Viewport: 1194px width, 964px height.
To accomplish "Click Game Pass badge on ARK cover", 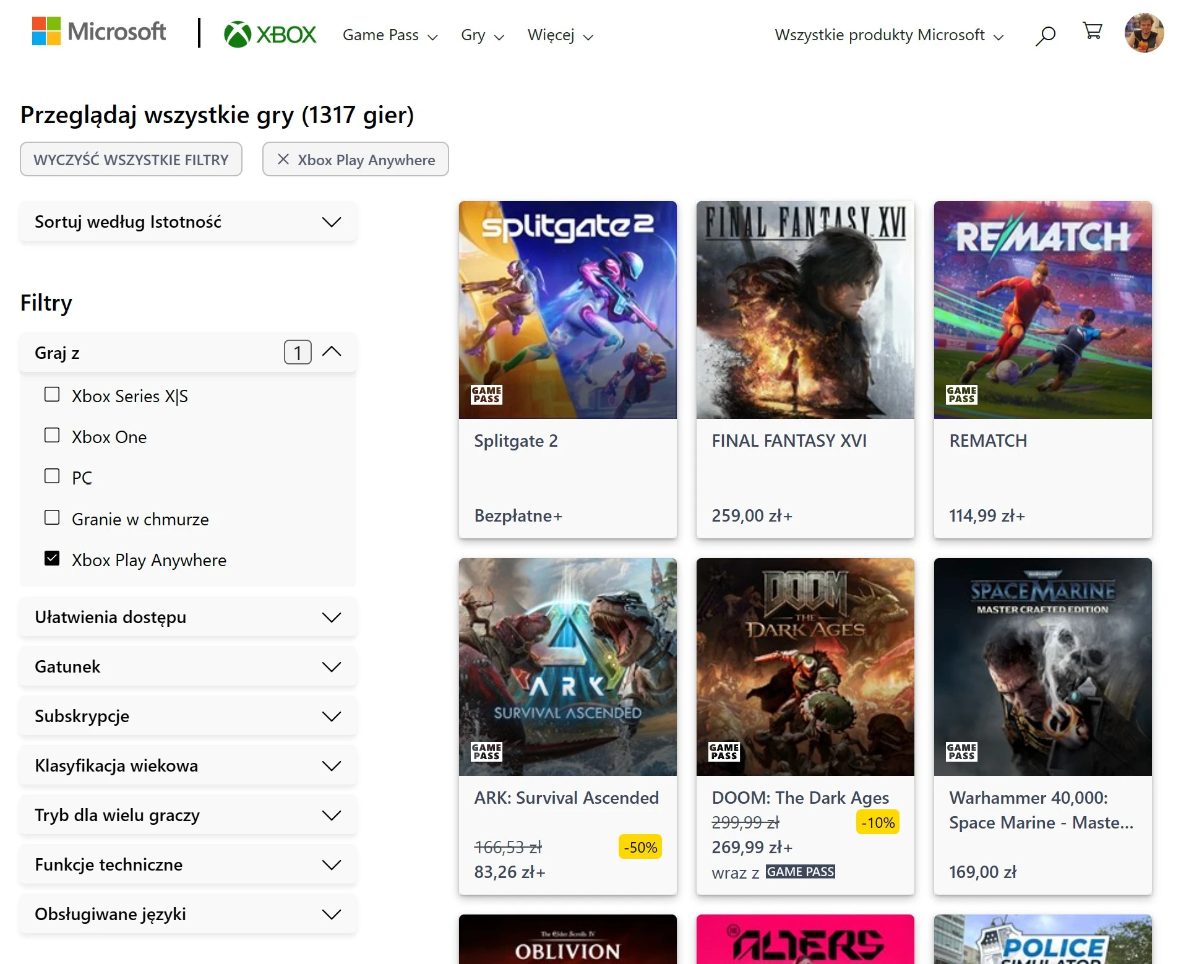I will pos(486,752).
